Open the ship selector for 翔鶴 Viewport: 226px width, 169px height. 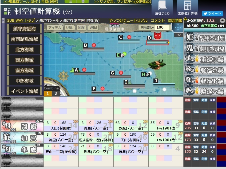coord(22,126)
